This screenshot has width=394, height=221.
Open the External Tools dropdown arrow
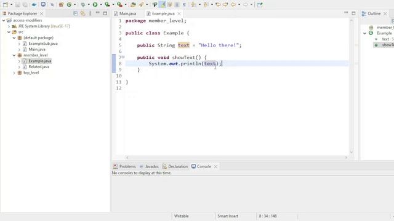point(126,4)
